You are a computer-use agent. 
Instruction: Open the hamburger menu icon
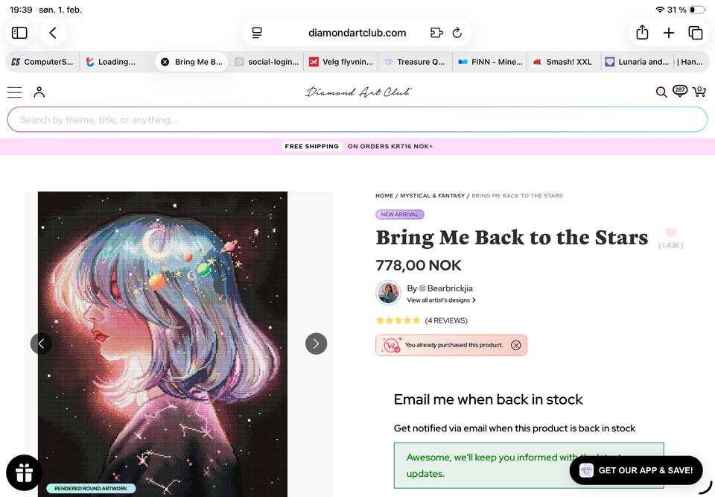tap(14, 92)
